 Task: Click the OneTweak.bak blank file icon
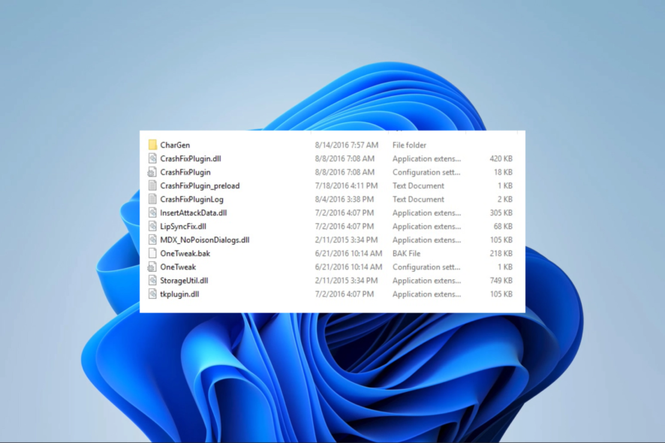[x=152, y=254]
